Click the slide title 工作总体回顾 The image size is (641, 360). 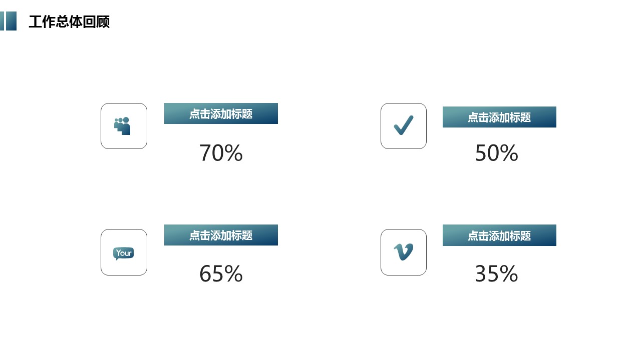point(69,22)
